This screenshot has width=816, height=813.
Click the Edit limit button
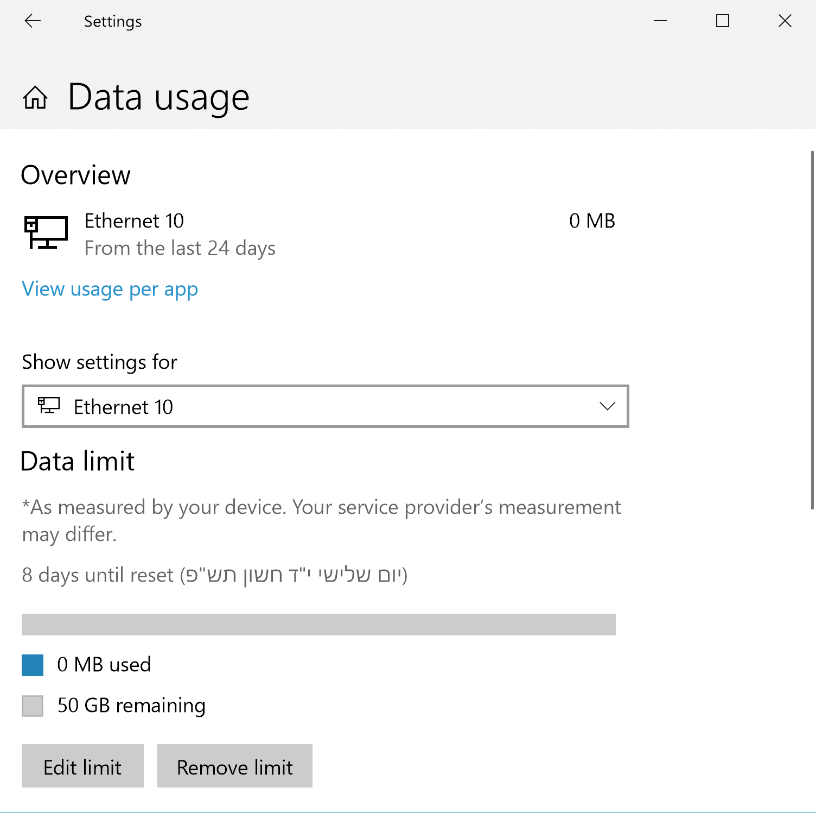point(82,766)
